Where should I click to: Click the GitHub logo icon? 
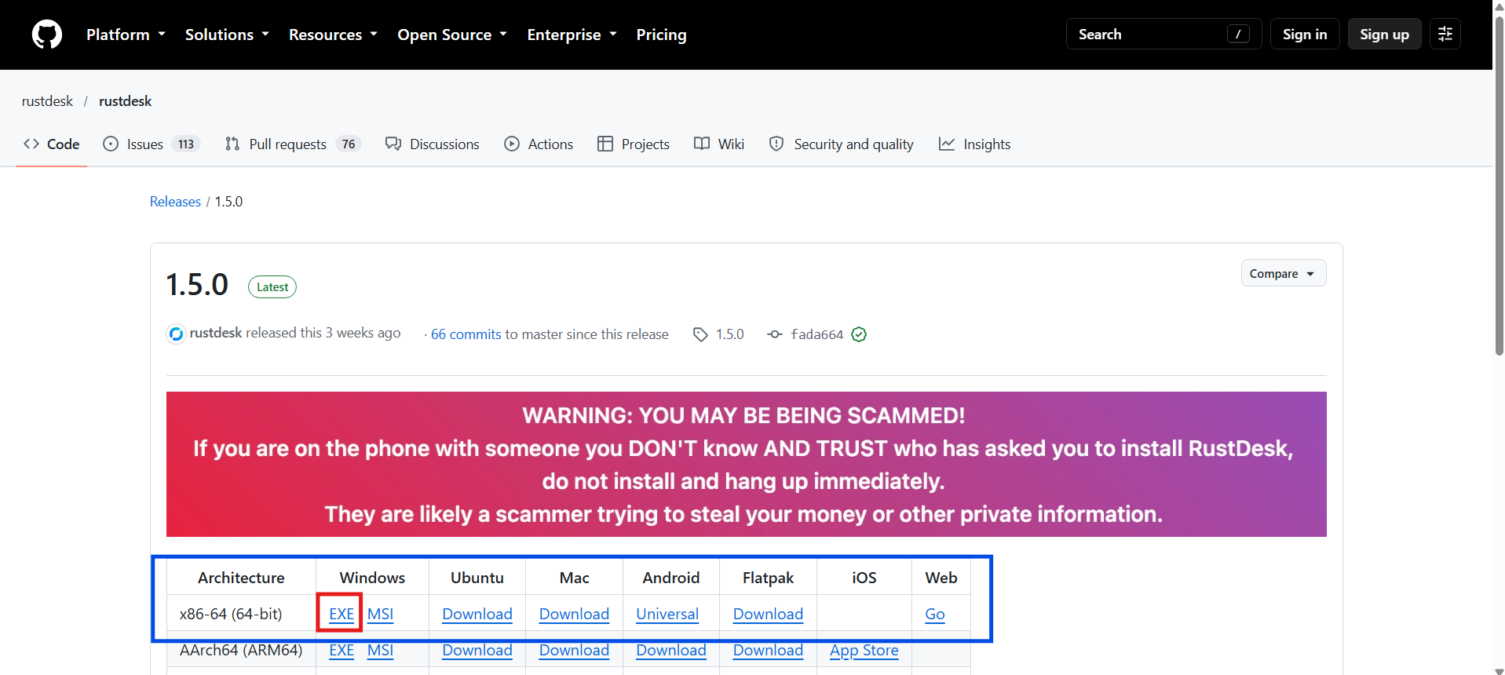[47, 35]
